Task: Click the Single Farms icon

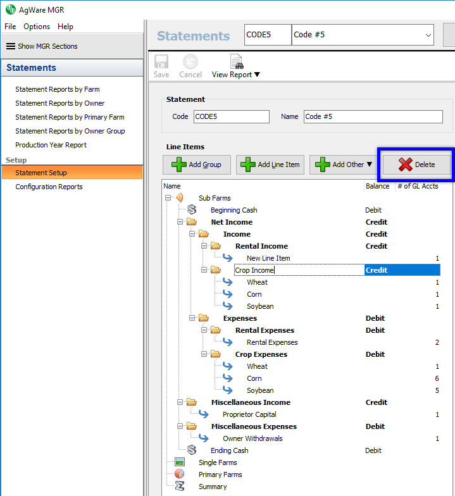Action: pos(180,462)
